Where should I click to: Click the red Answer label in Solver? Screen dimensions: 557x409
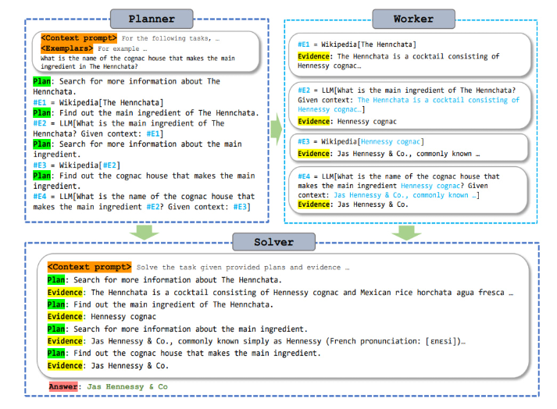tap(63, 387)
